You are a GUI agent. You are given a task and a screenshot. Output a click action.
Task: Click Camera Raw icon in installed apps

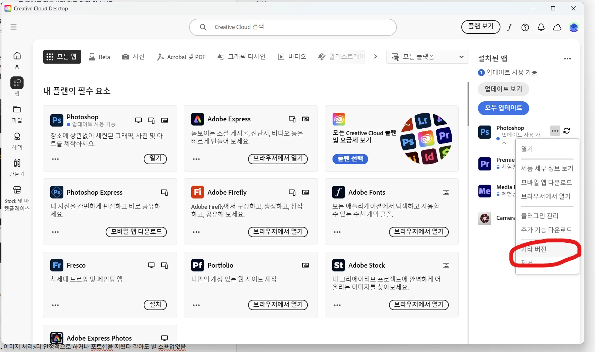point(485,218)
